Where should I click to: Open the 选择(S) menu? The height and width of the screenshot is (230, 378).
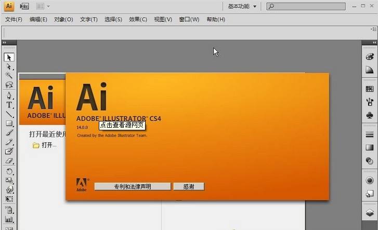click(113, 20)
